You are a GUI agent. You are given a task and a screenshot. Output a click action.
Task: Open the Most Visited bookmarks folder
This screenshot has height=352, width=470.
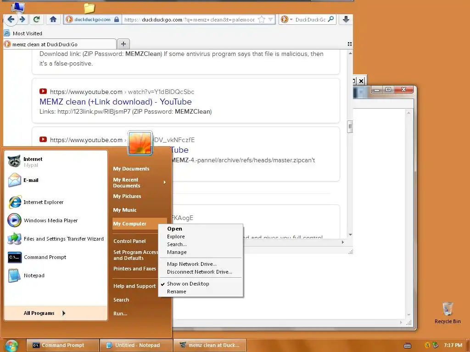23,33
